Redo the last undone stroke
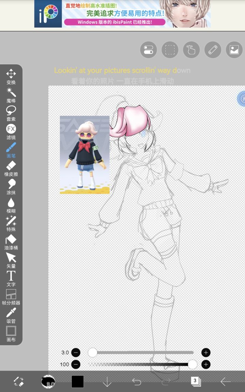Image resolution: width=245 pixels, height=392 pixels. pos(166,381)
